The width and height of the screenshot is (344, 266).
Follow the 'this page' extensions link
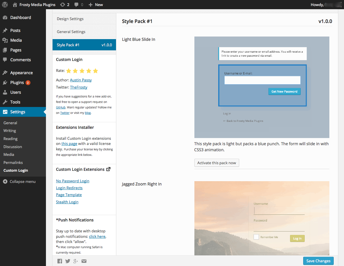69,144
